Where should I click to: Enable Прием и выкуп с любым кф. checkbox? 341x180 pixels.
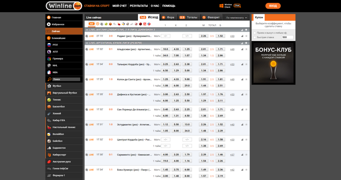(x=255, y=33)
